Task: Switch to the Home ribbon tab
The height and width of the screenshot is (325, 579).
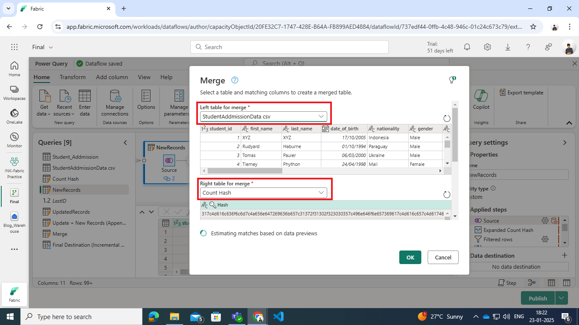Action: point(42,77)
